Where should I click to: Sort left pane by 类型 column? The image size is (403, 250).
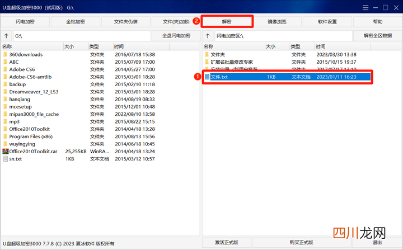click(101, 46)
